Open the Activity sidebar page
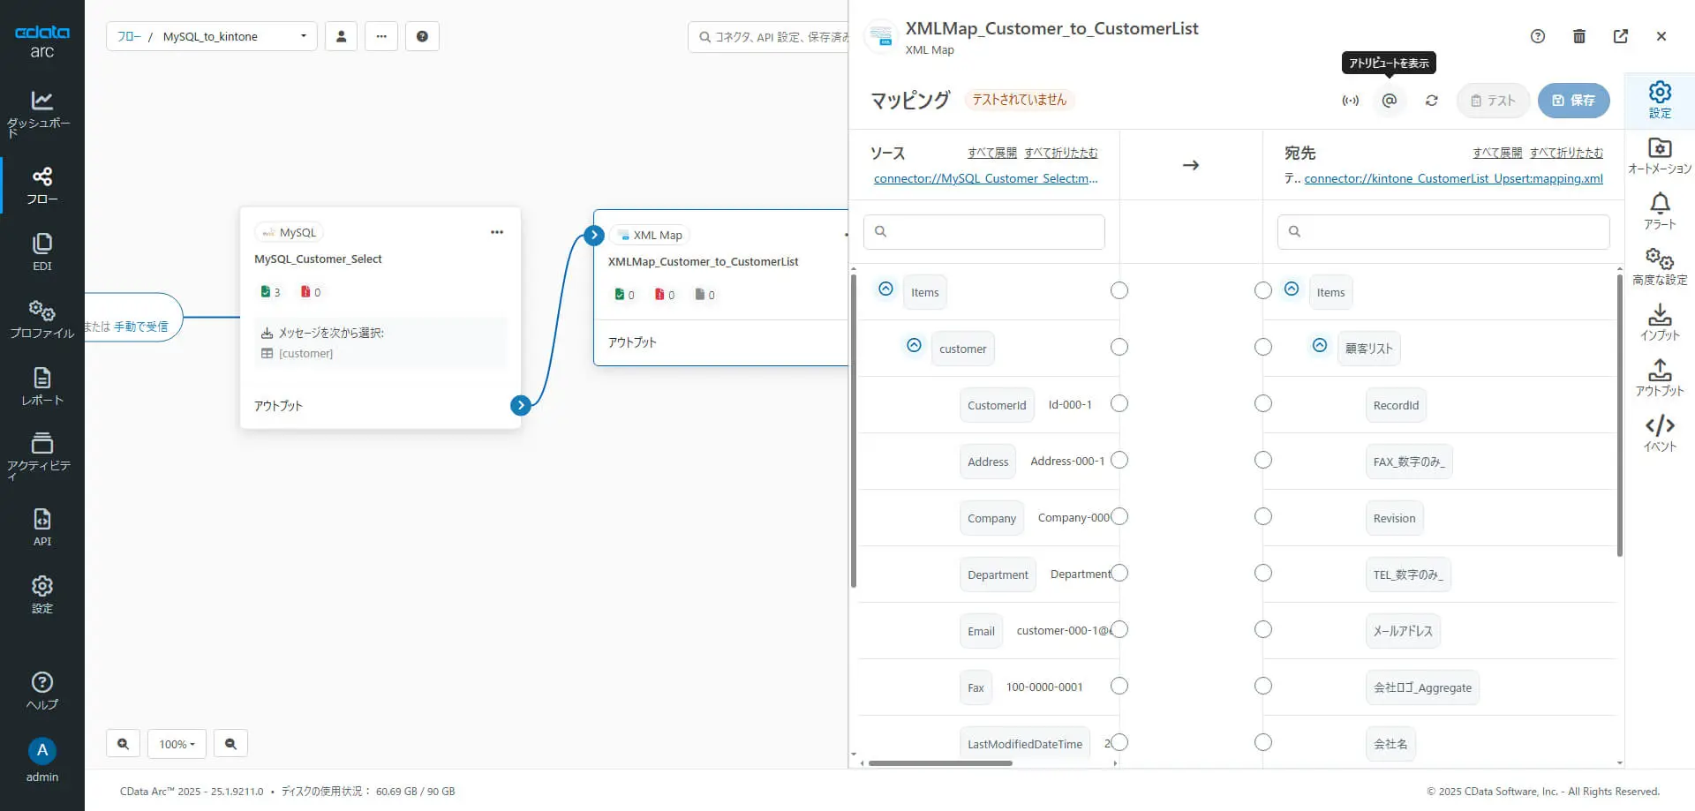 (41, 454)
